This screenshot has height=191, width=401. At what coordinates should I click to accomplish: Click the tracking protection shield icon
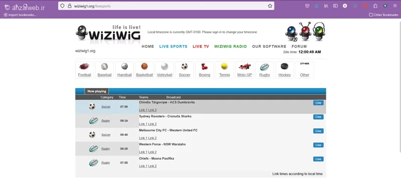pyautogui.click(x=62, y=6)
